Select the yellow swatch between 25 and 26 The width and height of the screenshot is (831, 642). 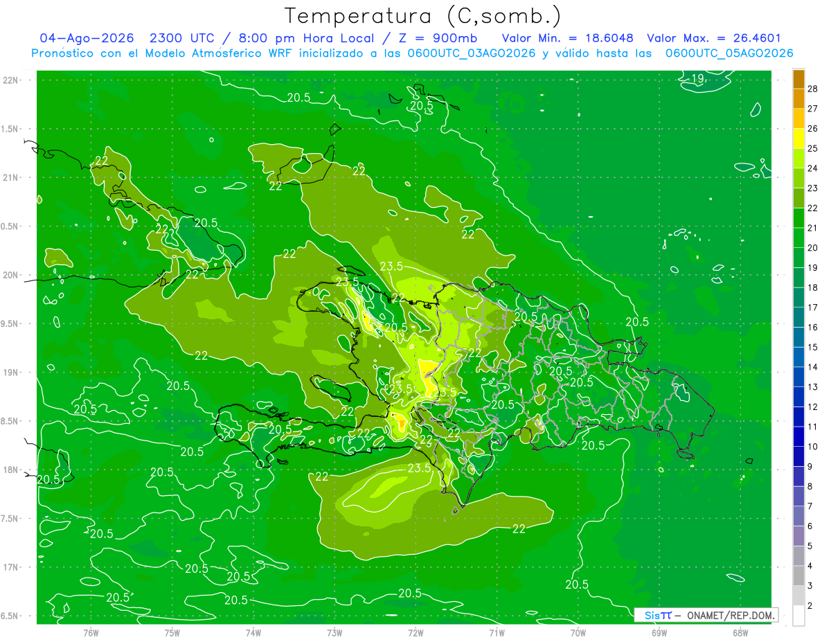[x=798, y=139]
